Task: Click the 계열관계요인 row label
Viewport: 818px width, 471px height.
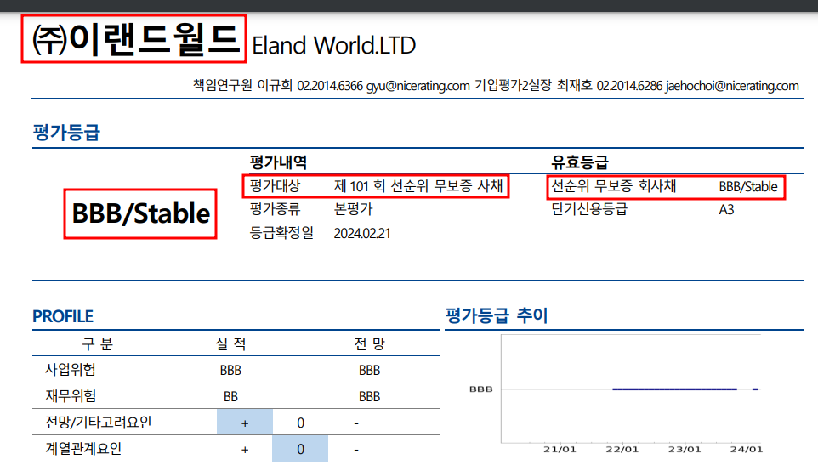Action: pos(83,449)
